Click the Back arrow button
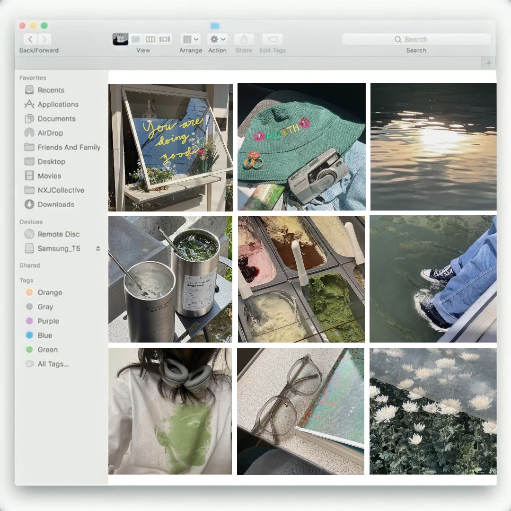This screenshot has width=511, height=511. click(31, 39)
